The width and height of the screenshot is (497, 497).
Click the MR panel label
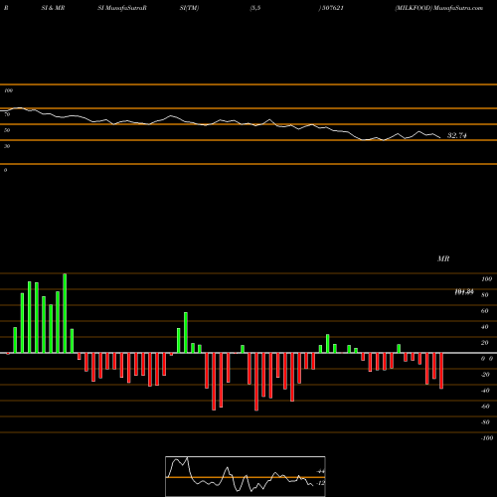click(443, 258)
